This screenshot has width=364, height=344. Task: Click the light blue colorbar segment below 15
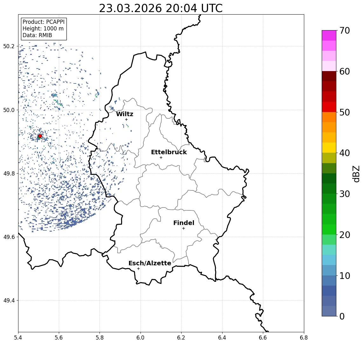click(329, 260)
